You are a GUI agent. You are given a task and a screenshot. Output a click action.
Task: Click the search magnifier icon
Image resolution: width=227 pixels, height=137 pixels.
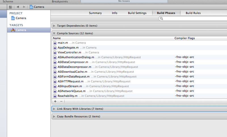pyautogui.click(x=161, y=18)
